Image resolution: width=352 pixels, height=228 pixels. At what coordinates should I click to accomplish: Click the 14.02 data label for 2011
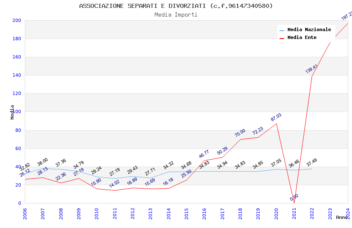point(114,184)
